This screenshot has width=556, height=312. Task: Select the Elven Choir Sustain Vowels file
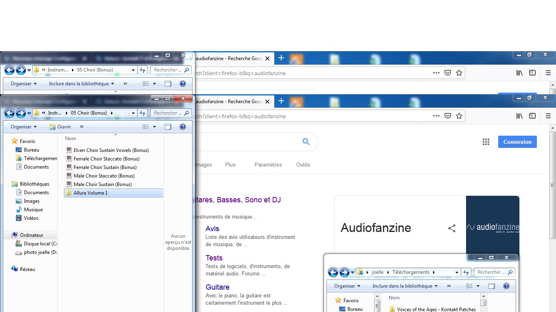click(x=111, y=150)
